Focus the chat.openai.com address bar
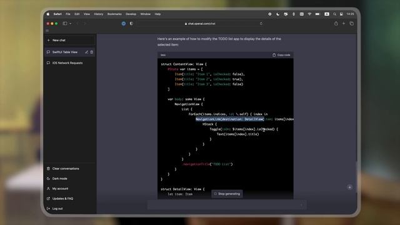 200,24
